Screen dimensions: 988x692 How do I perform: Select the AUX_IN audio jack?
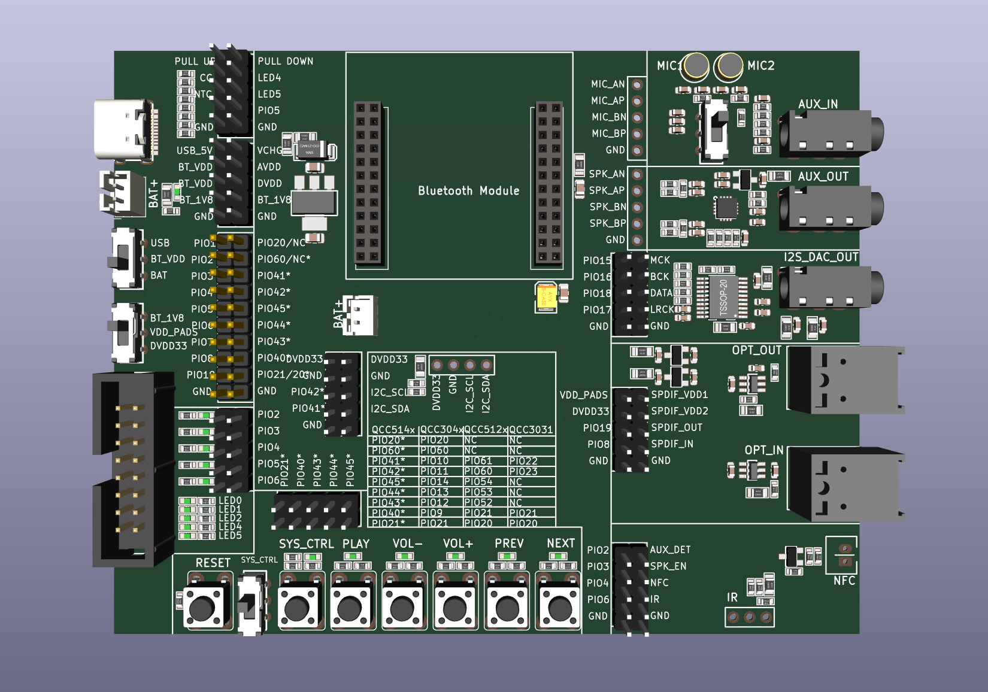tap(830, 133)
